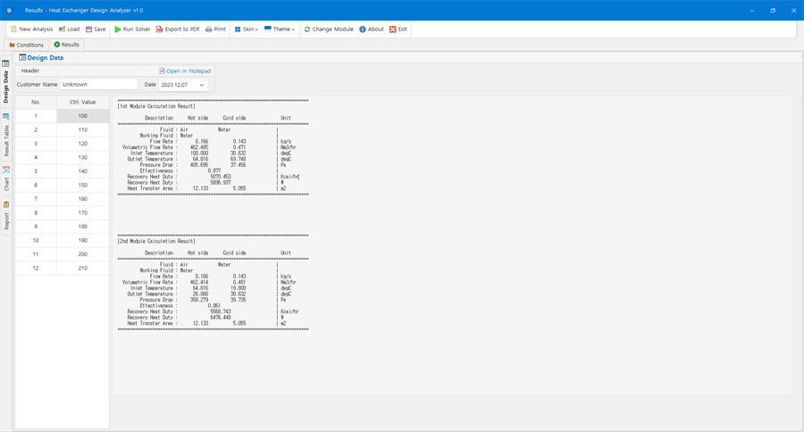Print the design report

pos(215,29)
